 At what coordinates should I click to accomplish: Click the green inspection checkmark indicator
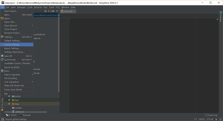point(217,19)
